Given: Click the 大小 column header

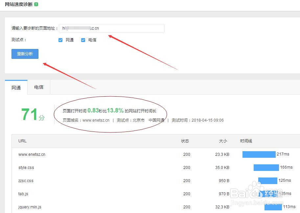Looking at the screenshot, I should [223, 141].
